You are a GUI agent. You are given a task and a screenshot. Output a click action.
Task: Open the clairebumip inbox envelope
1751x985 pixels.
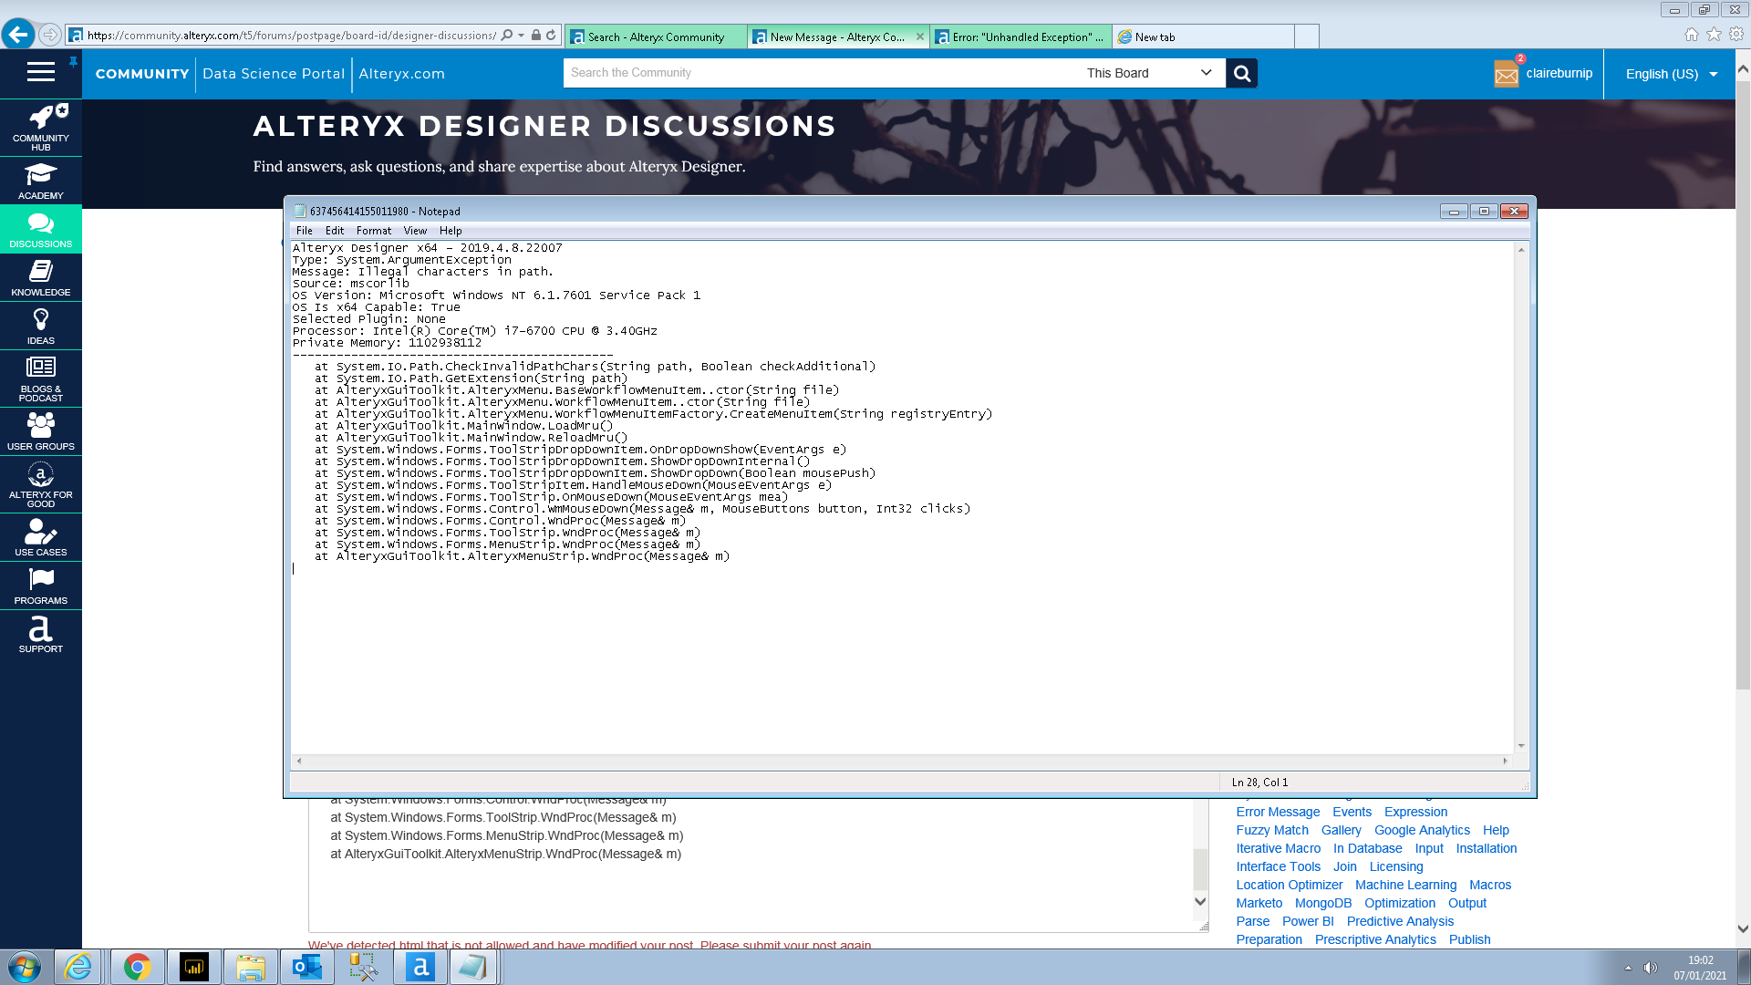[x=1507, y=73]
